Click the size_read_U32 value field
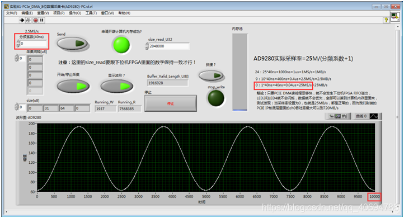Viewport: 404px width, 218px height. pyautogui.click(x=169, y=46)
